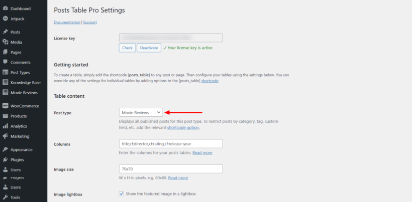Open Knowledge Base sidebar icon
The height and width of the screenshot is (202, 412).
coord(5,83)
